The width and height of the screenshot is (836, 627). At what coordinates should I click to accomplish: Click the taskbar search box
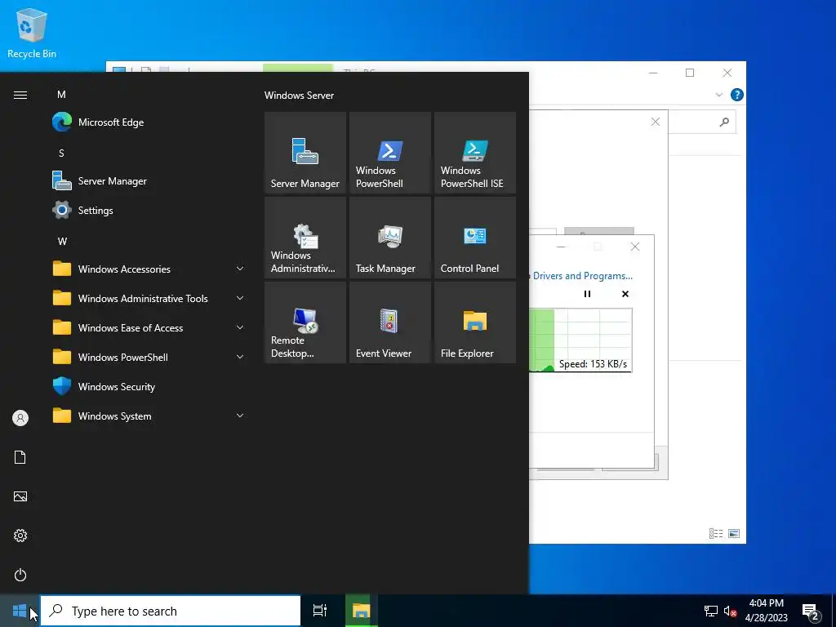[x=171, y=611]
